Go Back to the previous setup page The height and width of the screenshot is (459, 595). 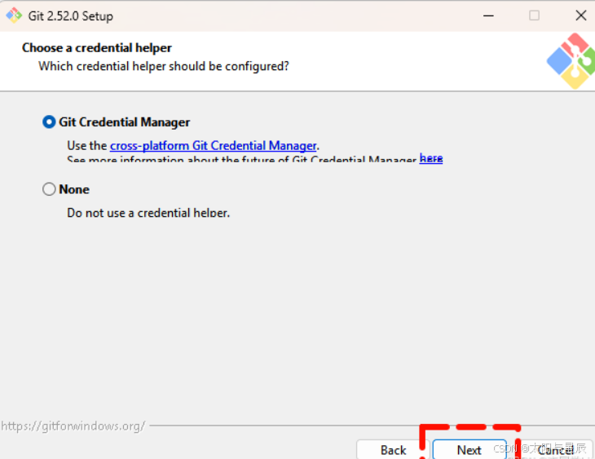393,450
